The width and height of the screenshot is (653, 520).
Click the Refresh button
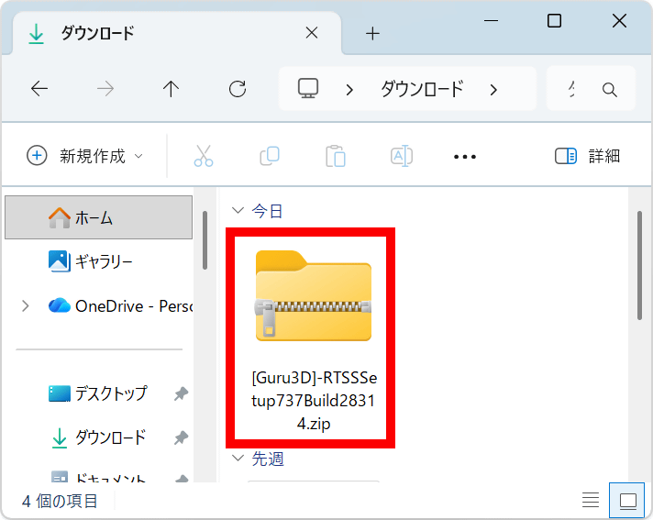point(238,89)
